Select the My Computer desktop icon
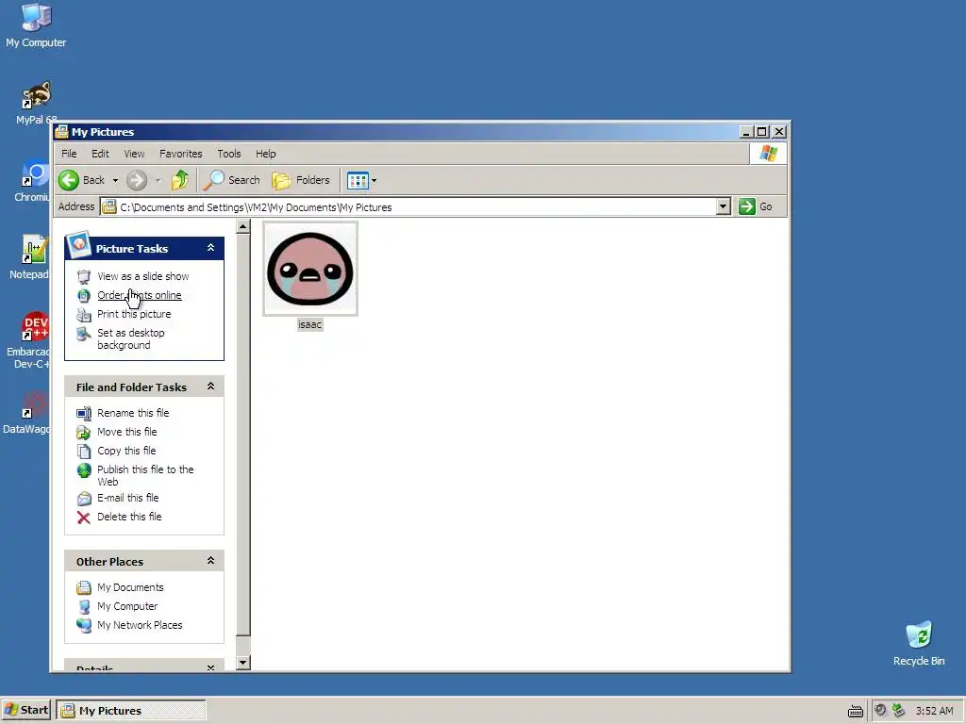This screenshot has width=966, height=724. click(x=36, y=25)
